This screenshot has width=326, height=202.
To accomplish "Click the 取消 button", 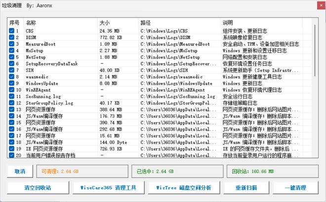I will pos(20,171).
